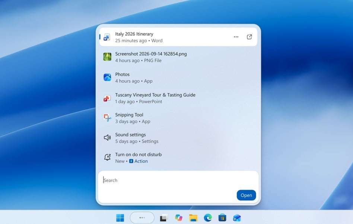Click the Action link label
Viewport: 353px width, 224px height.
[x=141, y=161]
